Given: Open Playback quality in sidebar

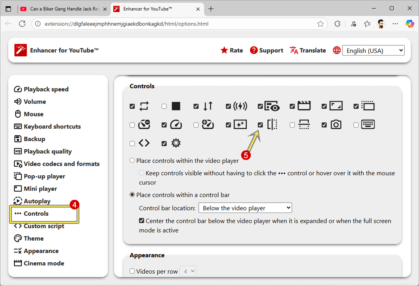Looking at the screenshot, I should [x=43, y=151].
